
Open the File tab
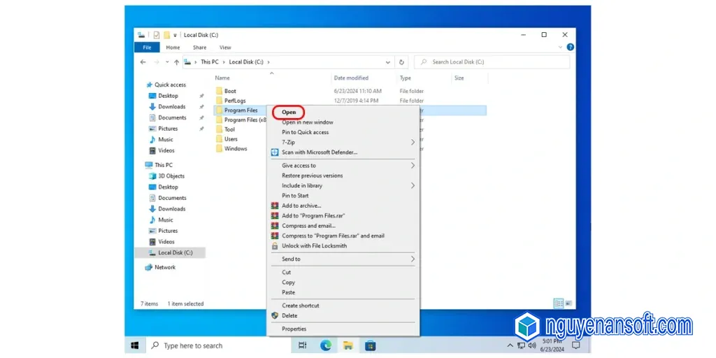pos(147,47)
